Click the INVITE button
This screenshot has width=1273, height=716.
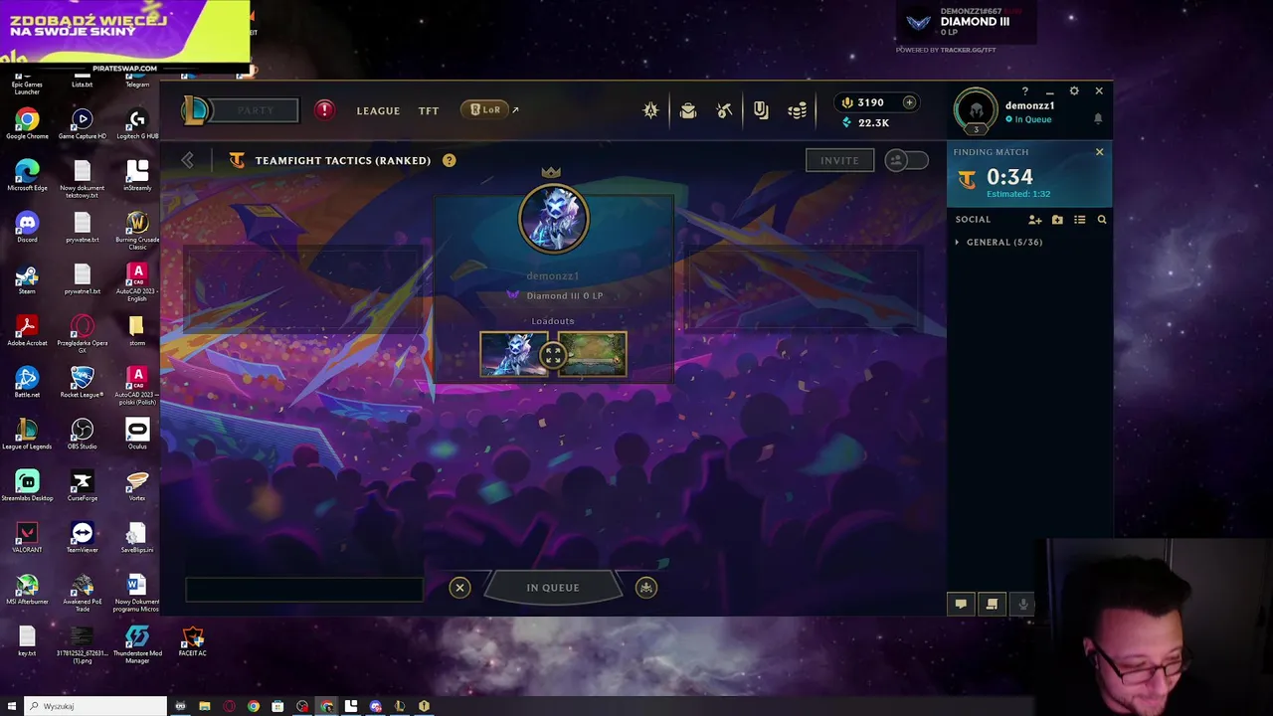pyautogui.click(x=839, y=160)
